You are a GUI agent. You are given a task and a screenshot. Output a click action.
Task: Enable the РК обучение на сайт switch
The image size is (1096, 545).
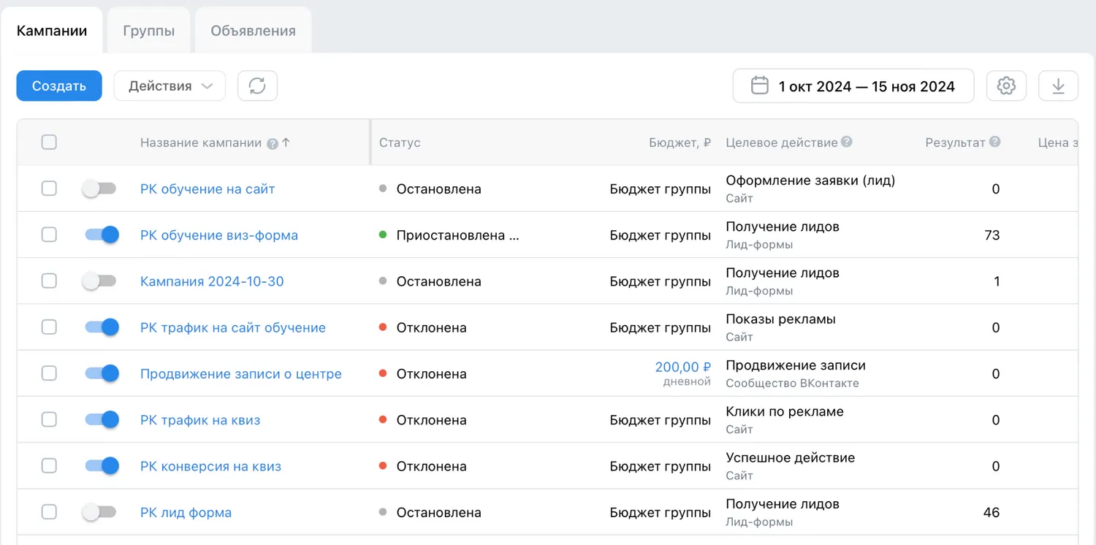tap(100, 188)
